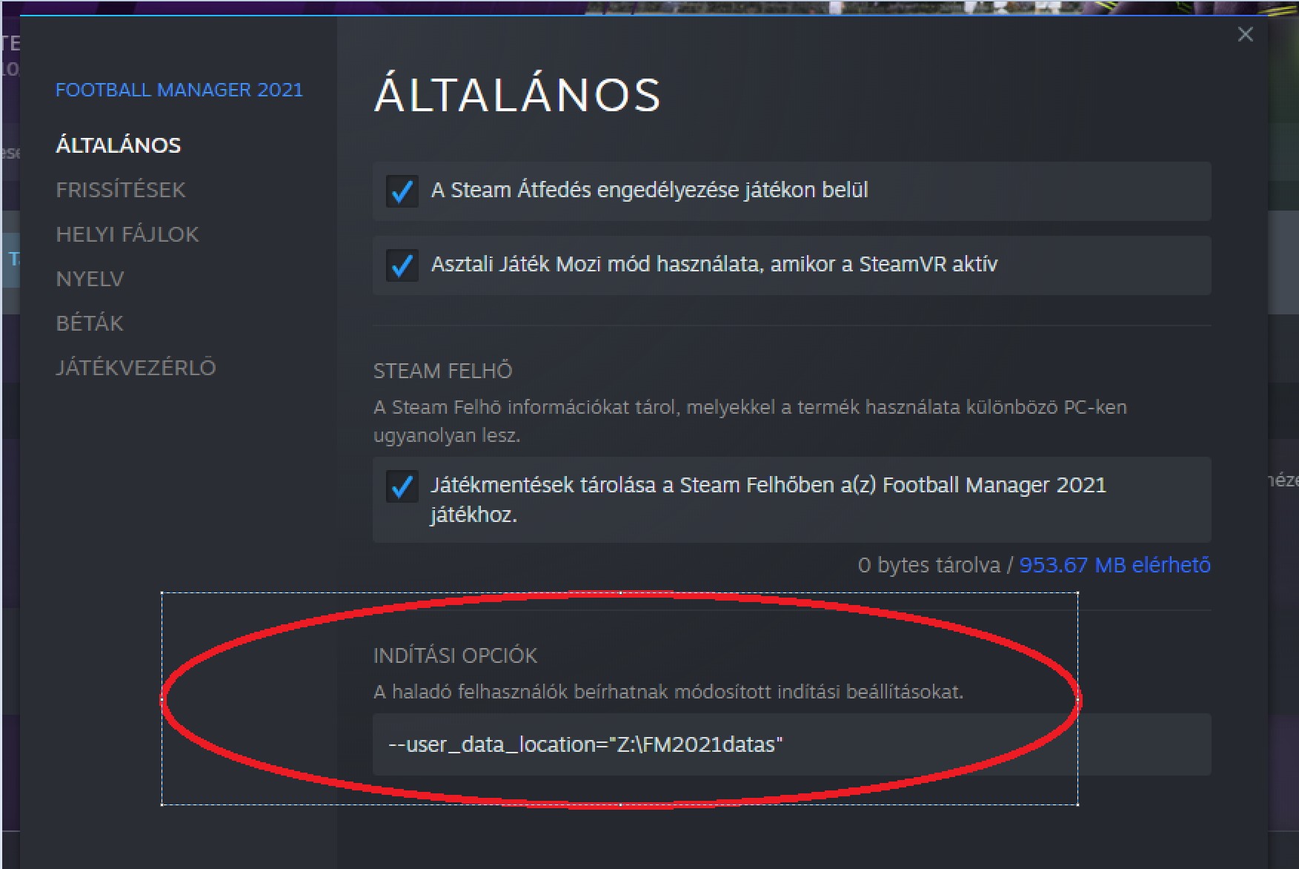
Task: Click the large ÁLTALÁNOS page heading
Action: coord(517,95)
